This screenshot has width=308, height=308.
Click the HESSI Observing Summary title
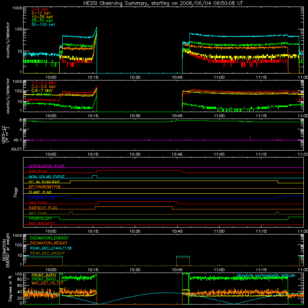[x=163, y=3]
